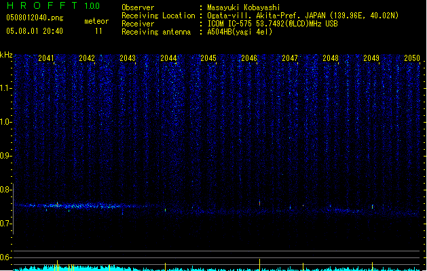Click the 'Receiver' field label
Screen dimensions: 427x271
[x=138, y=24]
